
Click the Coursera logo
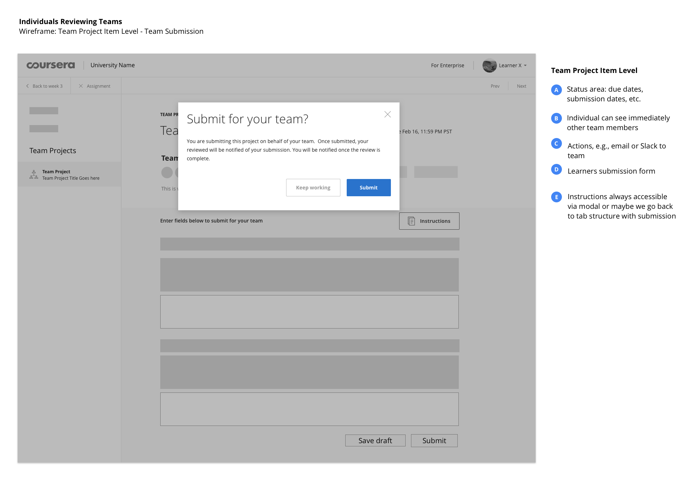tap(51, 65)
